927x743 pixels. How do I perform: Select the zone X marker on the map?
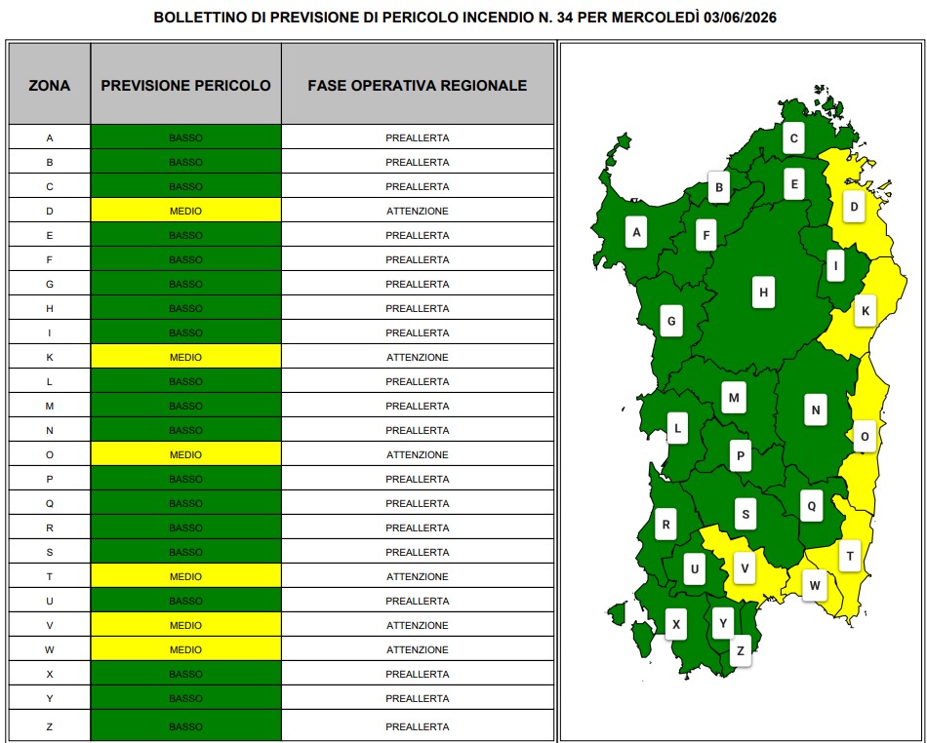click(676, 624)
